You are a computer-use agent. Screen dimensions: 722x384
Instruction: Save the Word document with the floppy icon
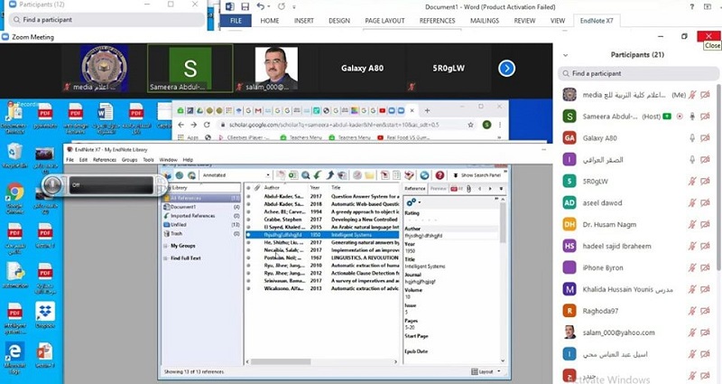tap(245, 6)
